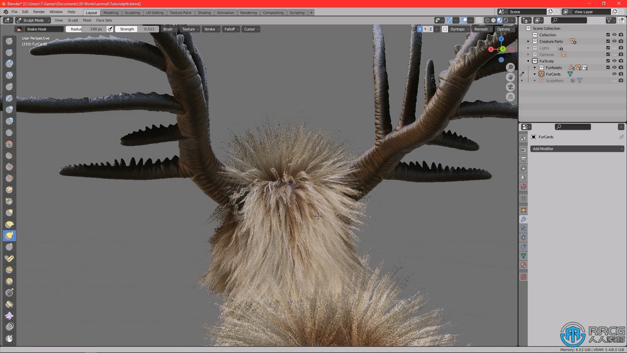Open the Material properties tab

pyautogui.click(x=523, y=265)
